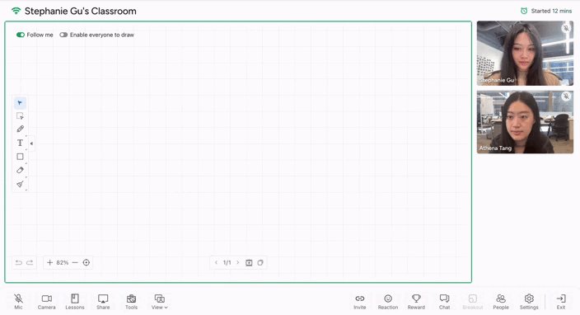The image size is (580, 315).
Task: Select the pointer arrow tool
Action: [20, 103]
